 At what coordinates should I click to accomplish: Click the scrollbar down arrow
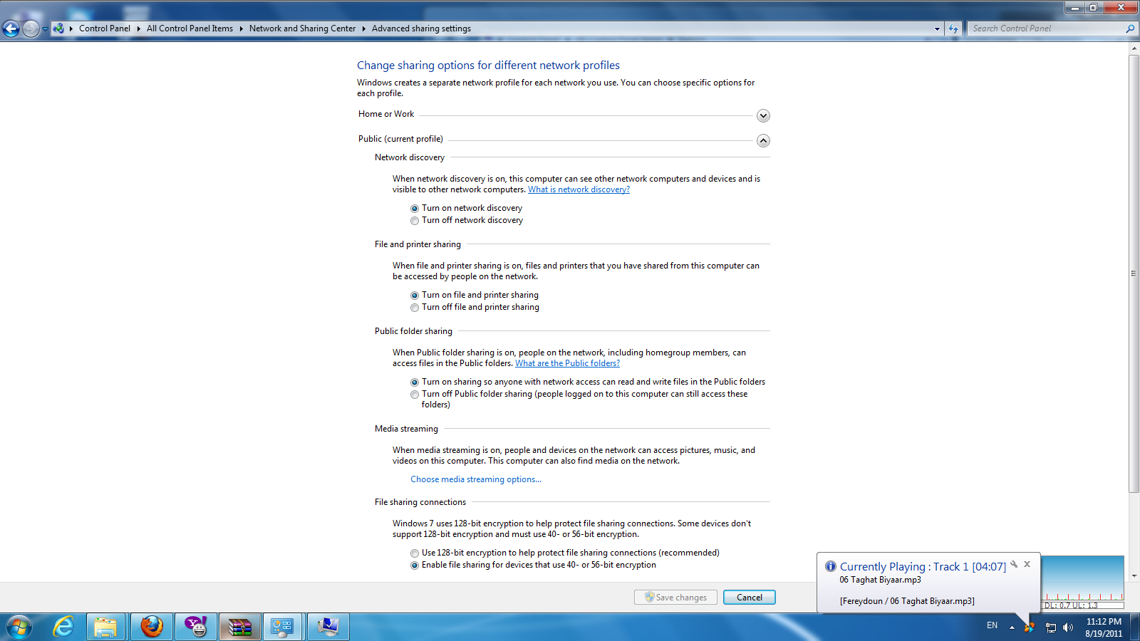point(1134,576)
